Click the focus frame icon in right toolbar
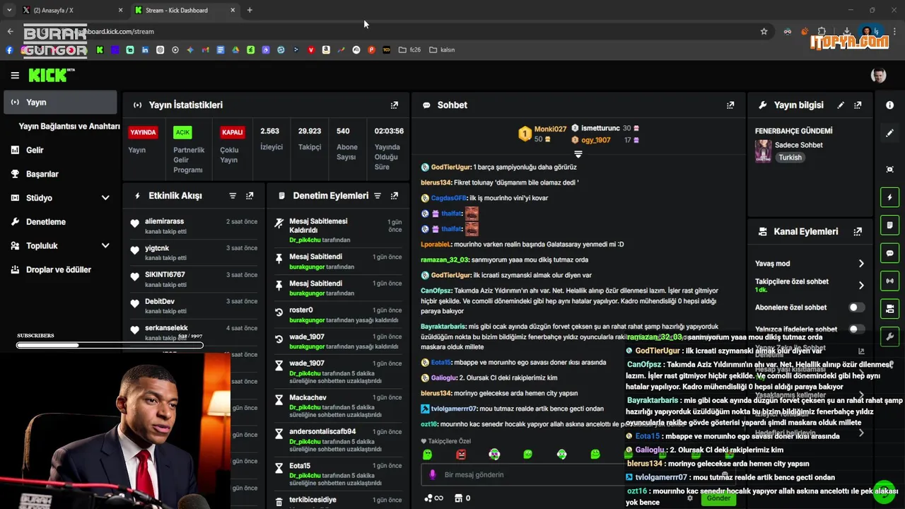The height and width of the screenshot is (509, 905). 889,169
